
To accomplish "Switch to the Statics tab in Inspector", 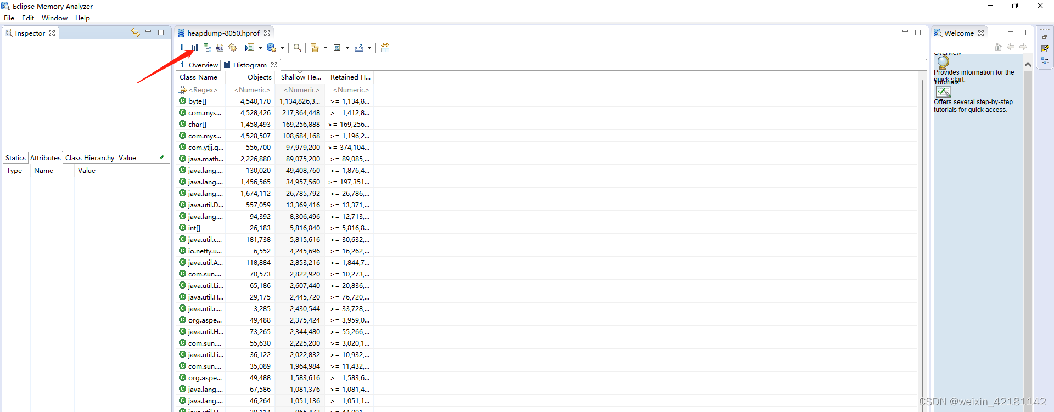I will (15, 158).
